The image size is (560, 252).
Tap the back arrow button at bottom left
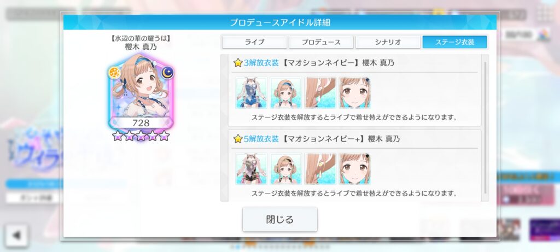point(16,235)
